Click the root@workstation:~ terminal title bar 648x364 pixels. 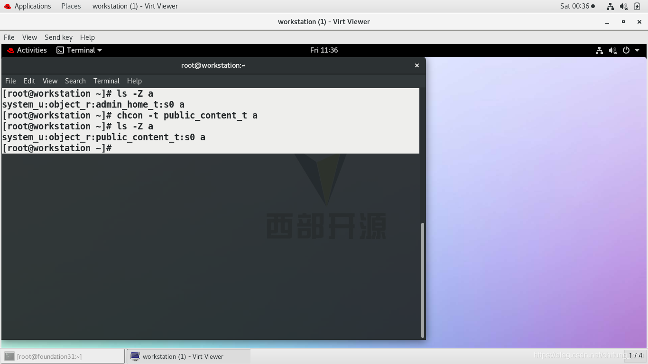[213, 65]
